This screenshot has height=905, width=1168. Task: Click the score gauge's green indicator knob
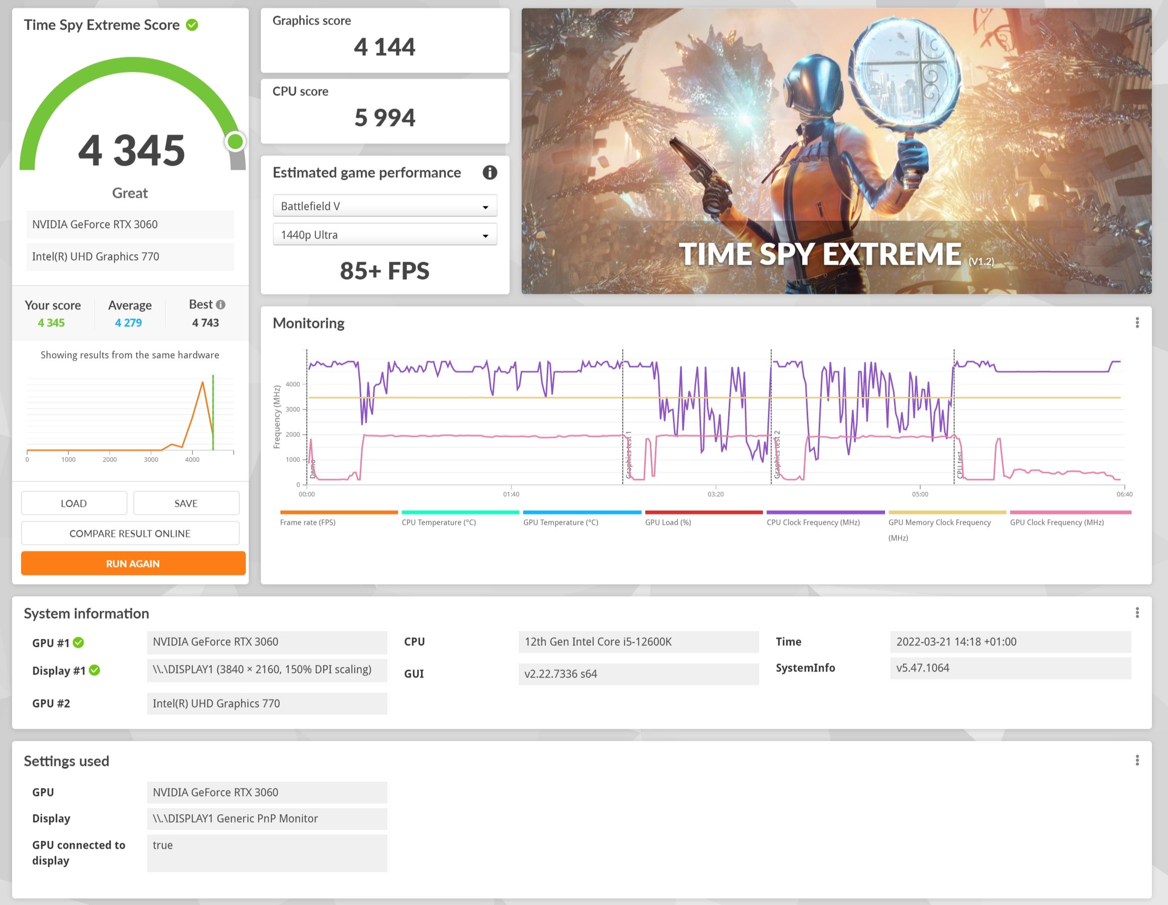(235, 142)
